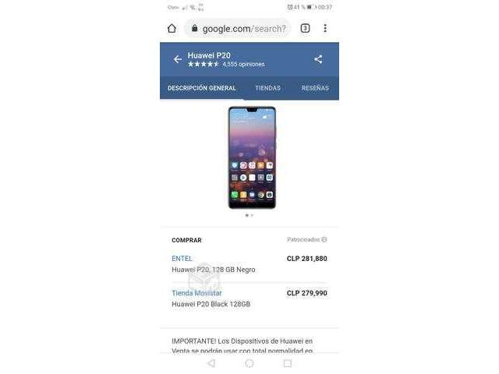
Task: Switch to the Tiendas tab
Action: point(267,88)
